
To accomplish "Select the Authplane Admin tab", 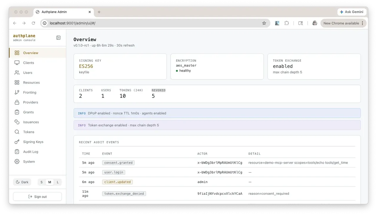I will tap(64, 12).
